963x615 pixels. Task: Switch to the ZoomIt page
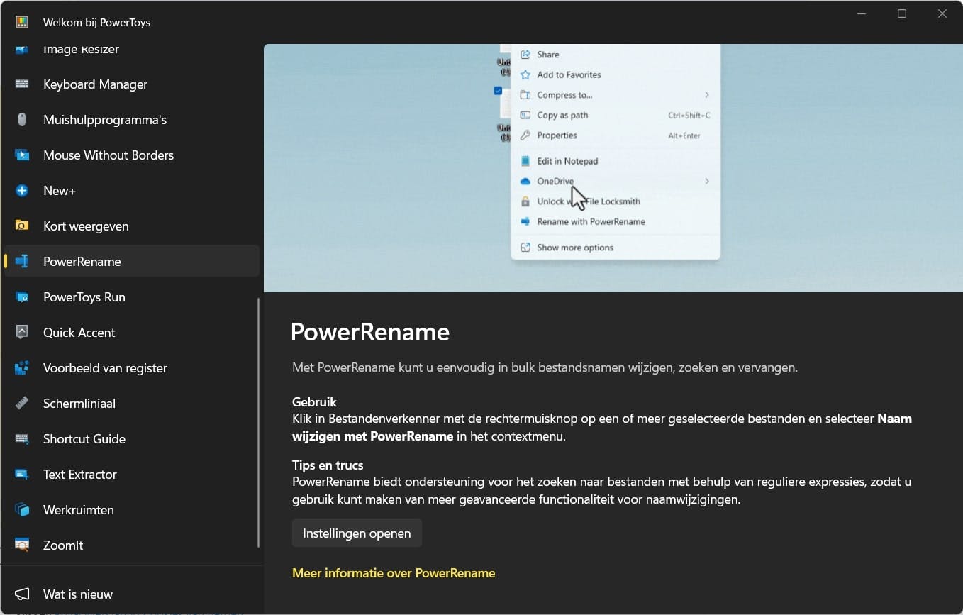coord(132,545)
